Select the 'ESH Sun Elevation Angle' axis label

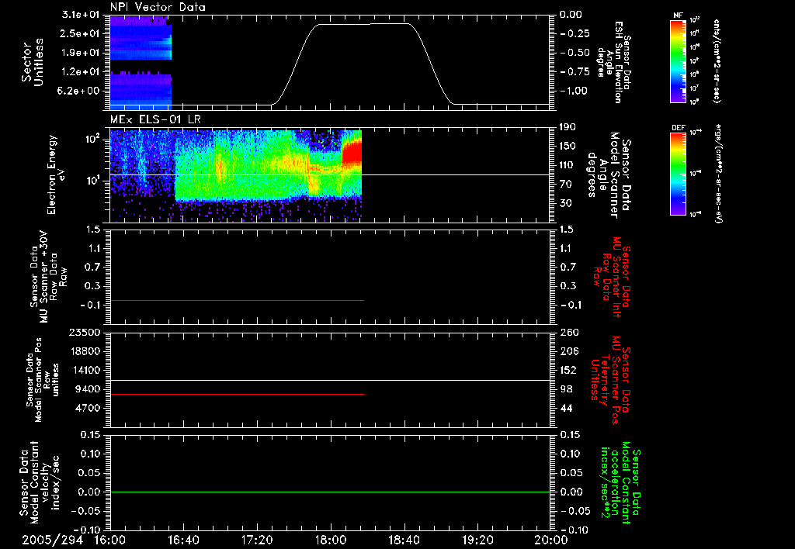[x=613, y=62]
